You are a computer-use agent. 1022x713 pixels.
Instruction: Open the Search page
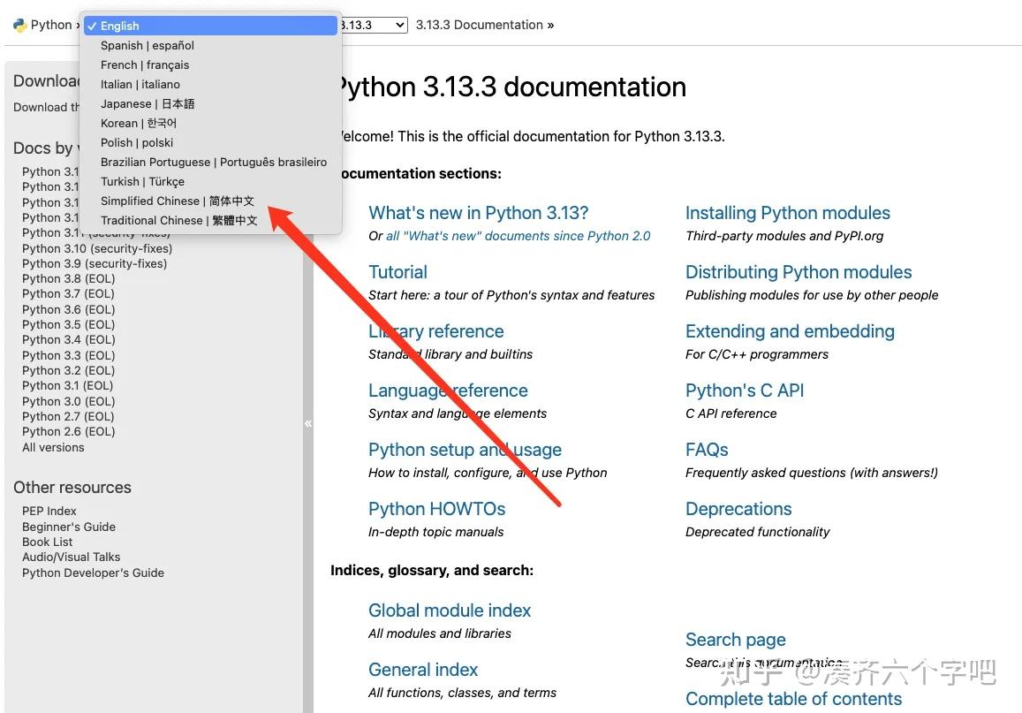[x=735, y=639]
